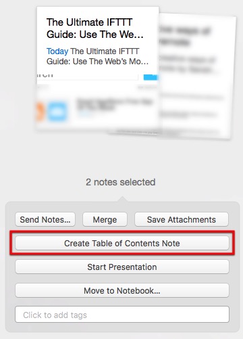This screenshot has width=243, height=339.
Task: Click the Send Notes... button
Action: (45, 219)
